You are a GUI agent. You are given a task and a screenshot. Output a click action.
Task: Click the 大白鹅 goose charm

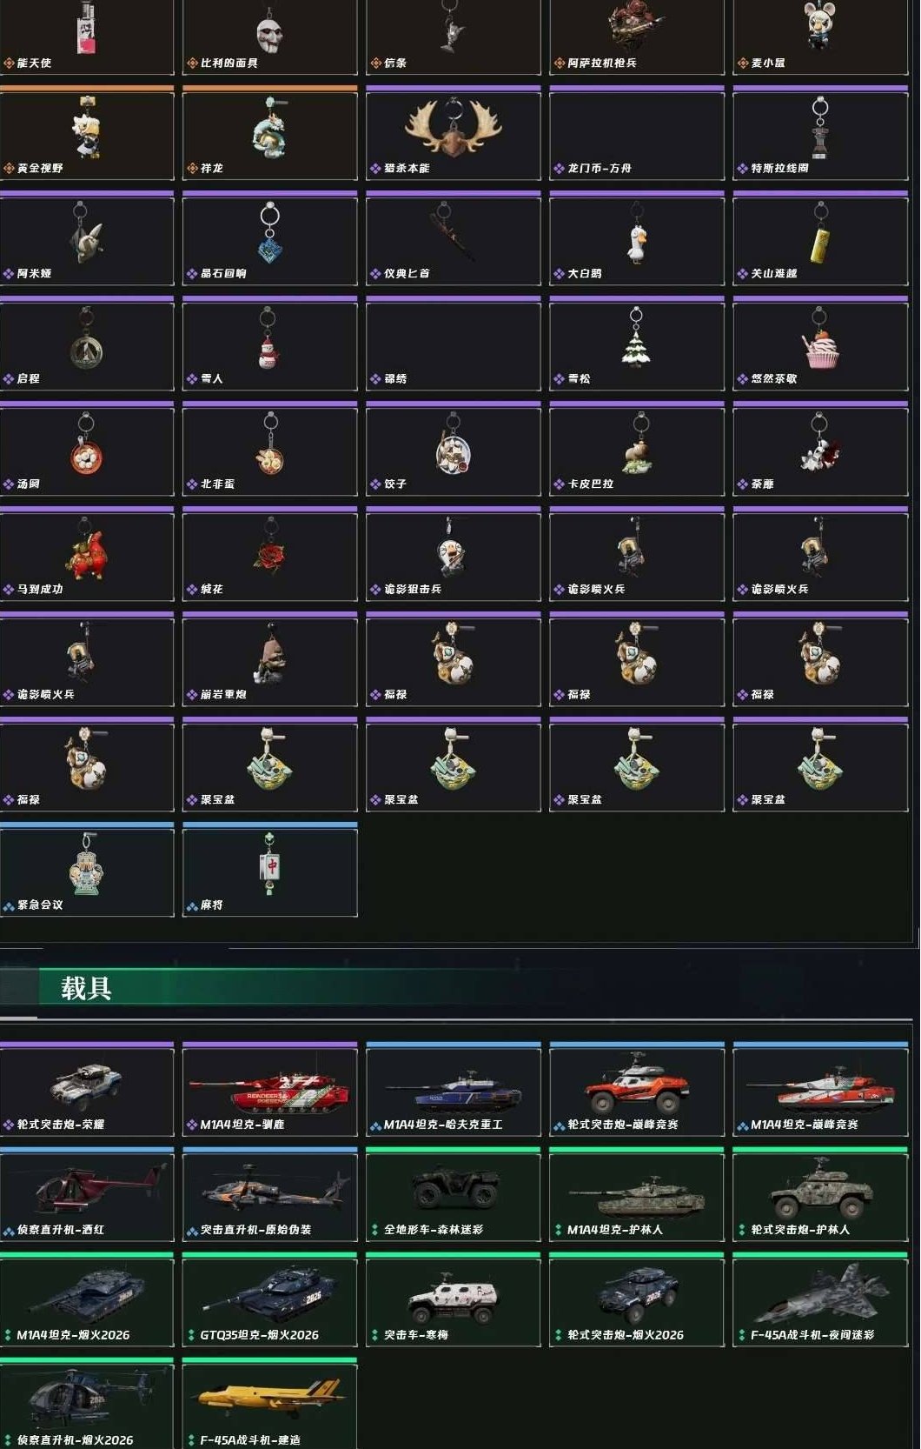pyautogui.click(x=637, y=239)
